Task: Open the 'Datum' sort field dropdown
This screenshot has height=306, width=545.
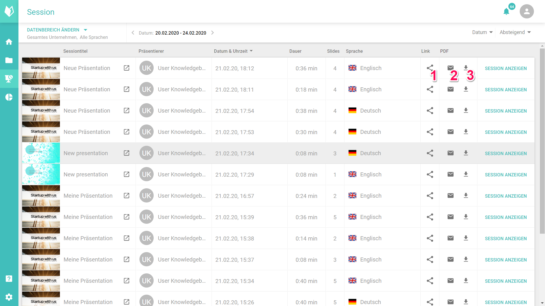Action: tap(482, 32)
